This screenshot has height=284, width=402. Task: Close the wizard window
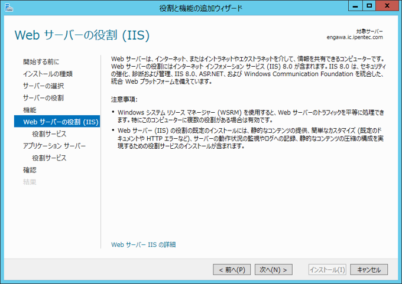pos(387,6)
